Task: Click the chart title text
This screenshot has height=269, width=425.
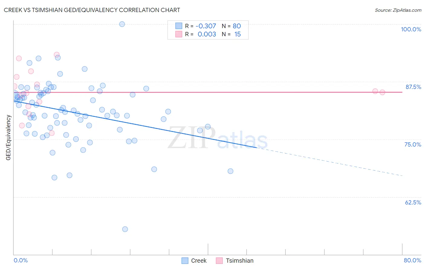Action: pos(92,10)
